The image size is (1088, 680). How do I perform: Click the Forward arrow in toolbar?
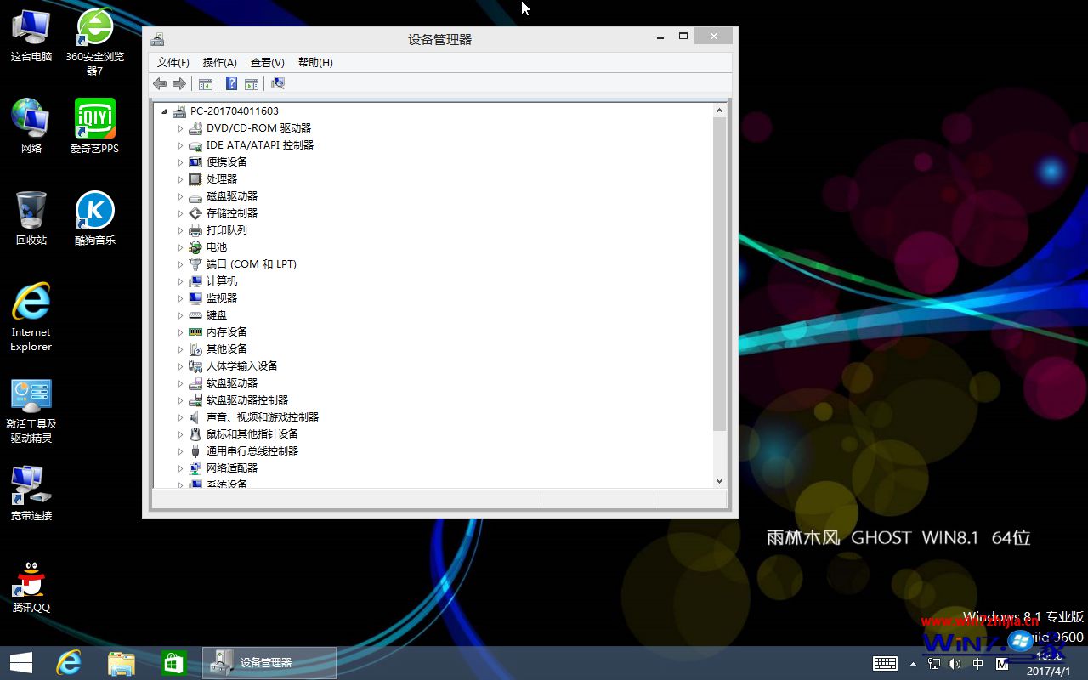coord(179,83)
